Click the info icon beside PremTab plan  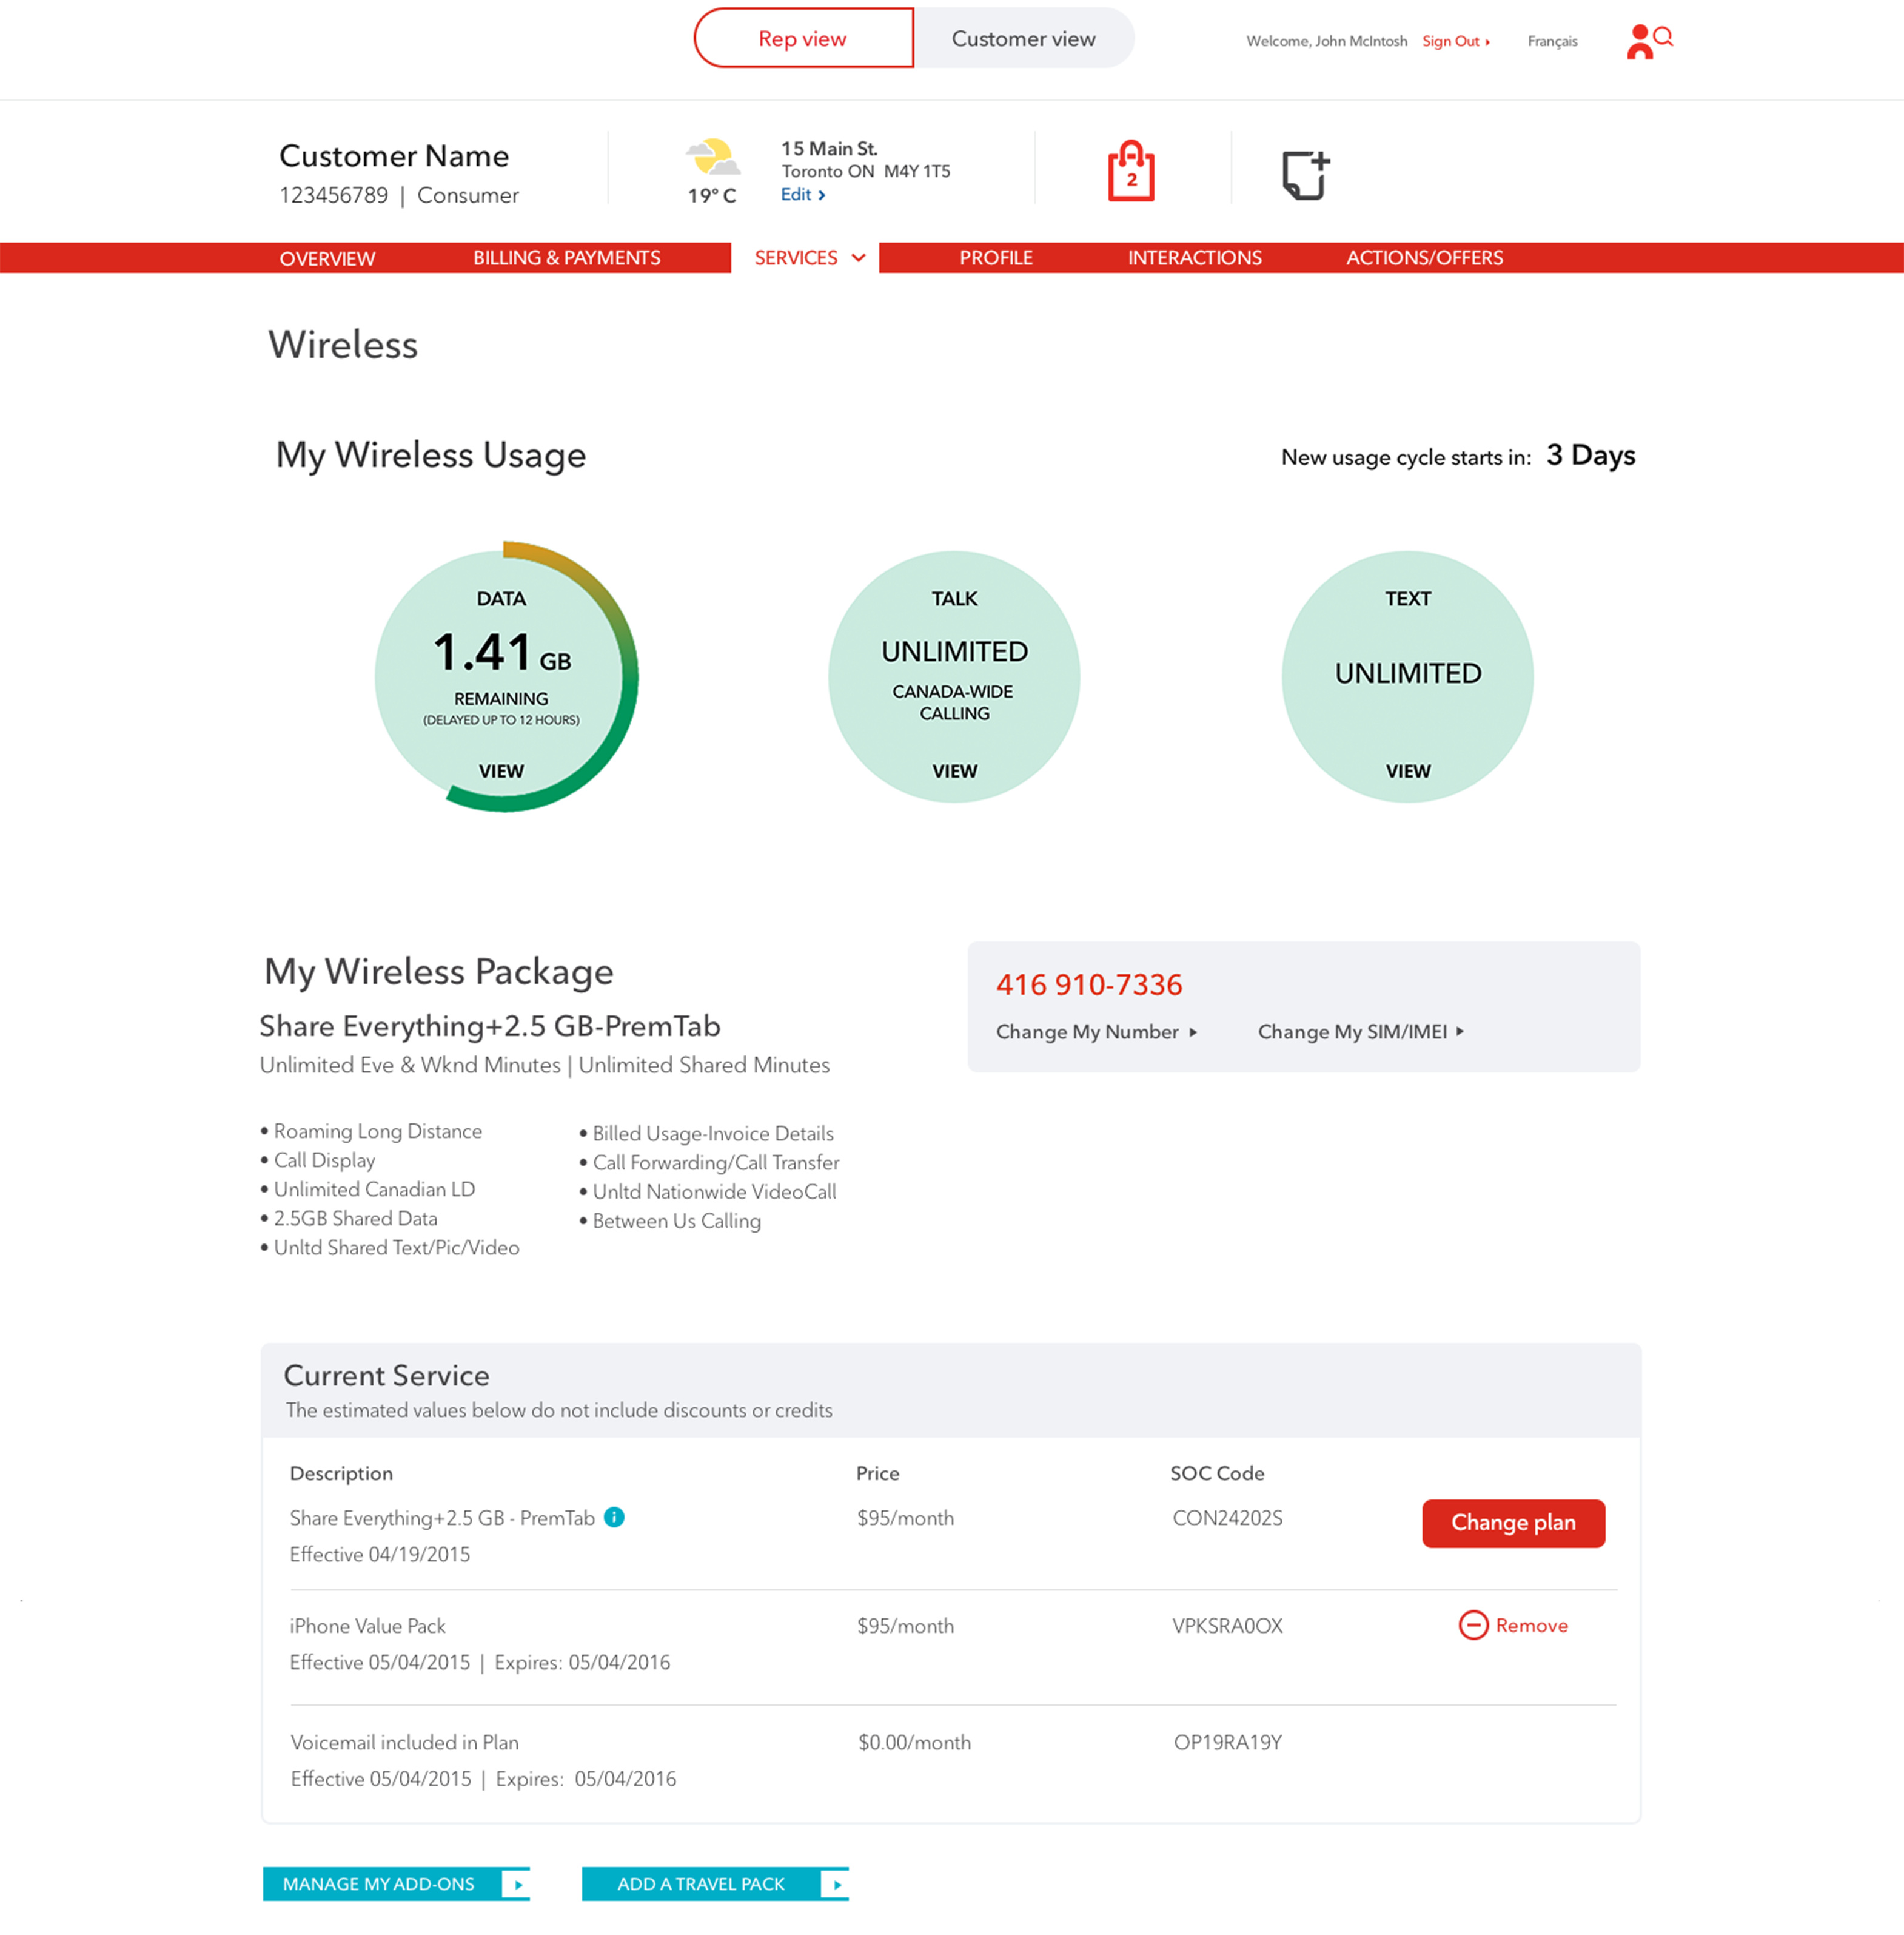click(615, 1517)
